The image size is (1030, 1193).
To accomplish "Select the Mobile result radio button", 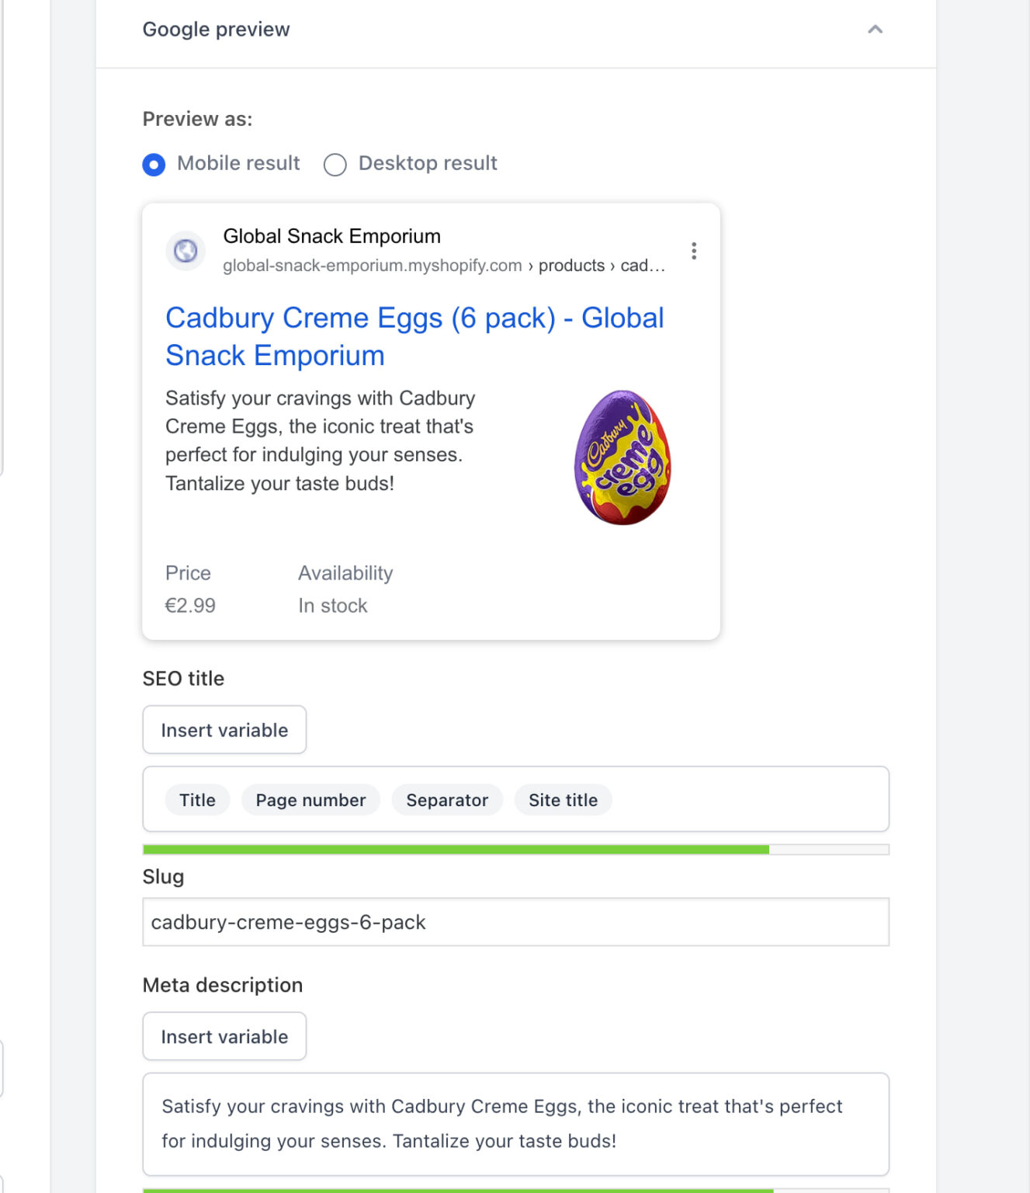I will pyautogui.click(x=154, y=164).
